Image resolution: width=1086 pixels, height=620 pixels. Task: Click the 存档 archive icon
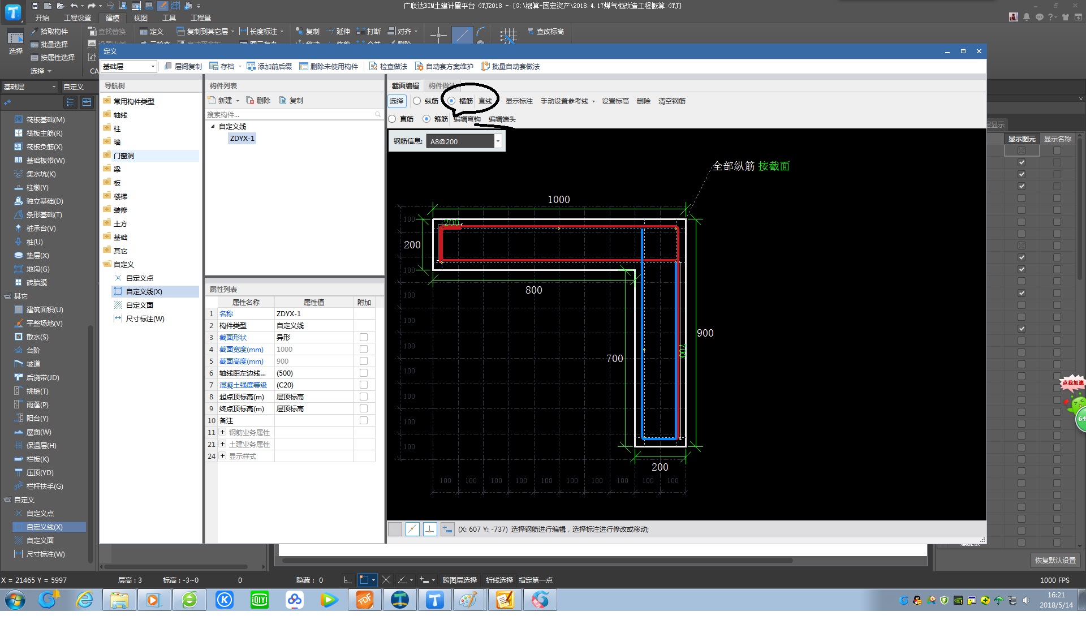214,67
